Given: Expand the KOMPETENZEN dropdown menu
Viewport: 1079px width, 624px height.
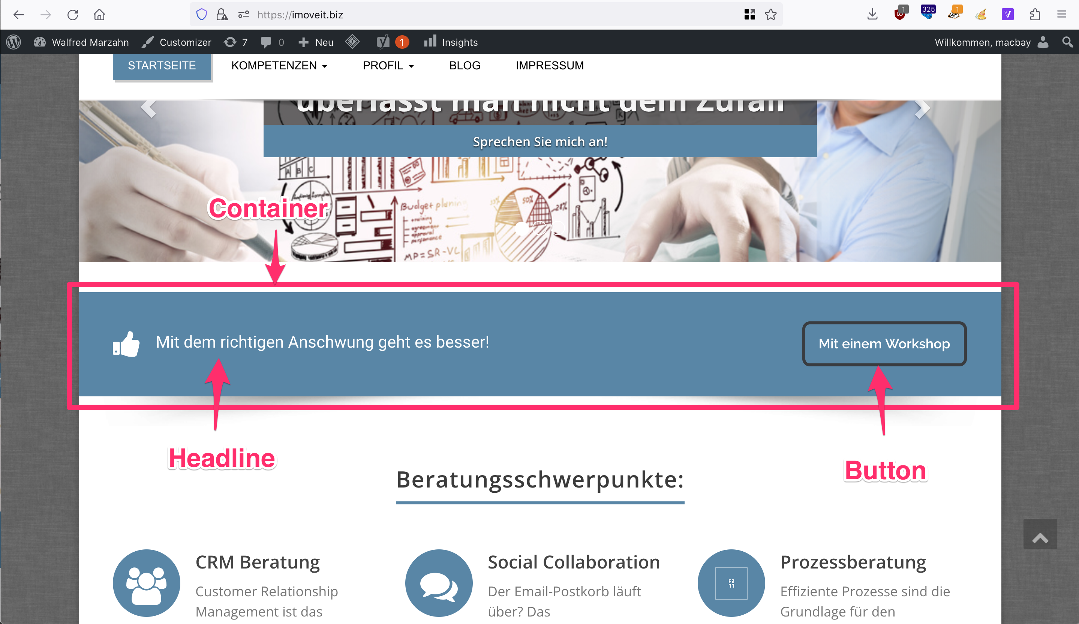Looking at the screenshot, I should click(x=279, y=66).
